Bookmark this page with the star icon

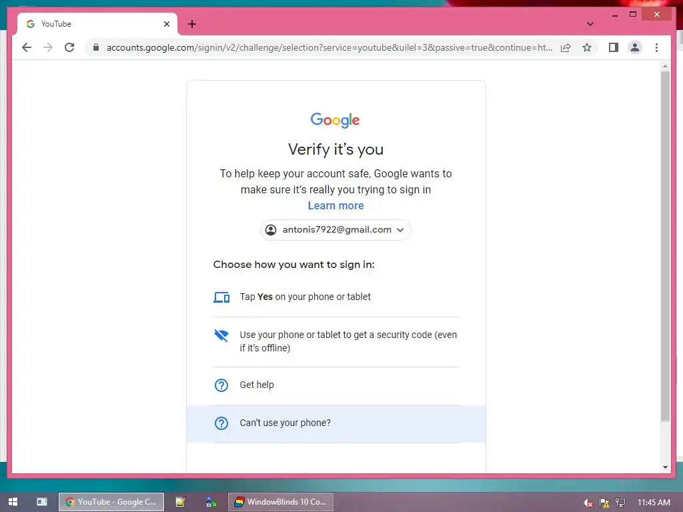pos(587,47)
